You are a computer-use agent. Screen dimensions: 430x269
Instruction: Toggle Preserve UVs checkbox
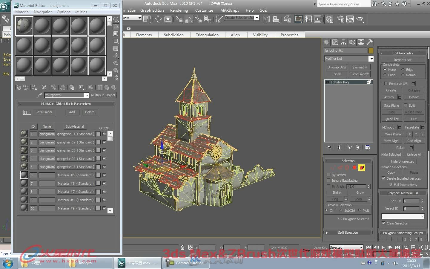point(386,84)
